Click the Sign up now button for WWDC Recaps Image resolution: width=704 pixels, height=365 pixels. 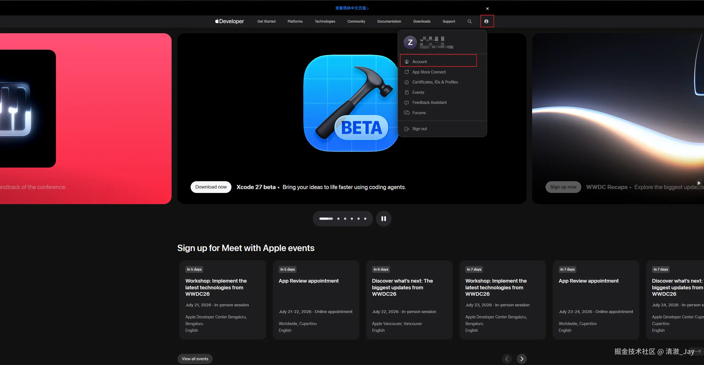[563, 187]
